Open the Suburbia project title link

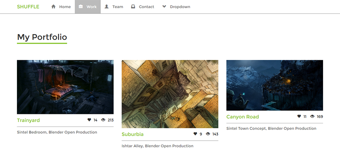133,134
